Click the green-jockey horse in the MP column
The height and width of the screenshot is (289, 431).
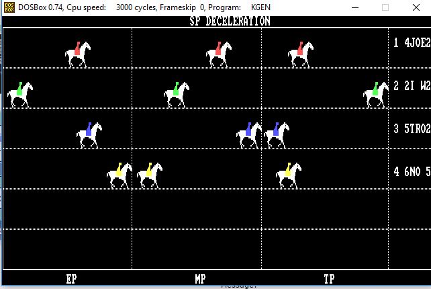pyautogui.click(x=177, y=95)
